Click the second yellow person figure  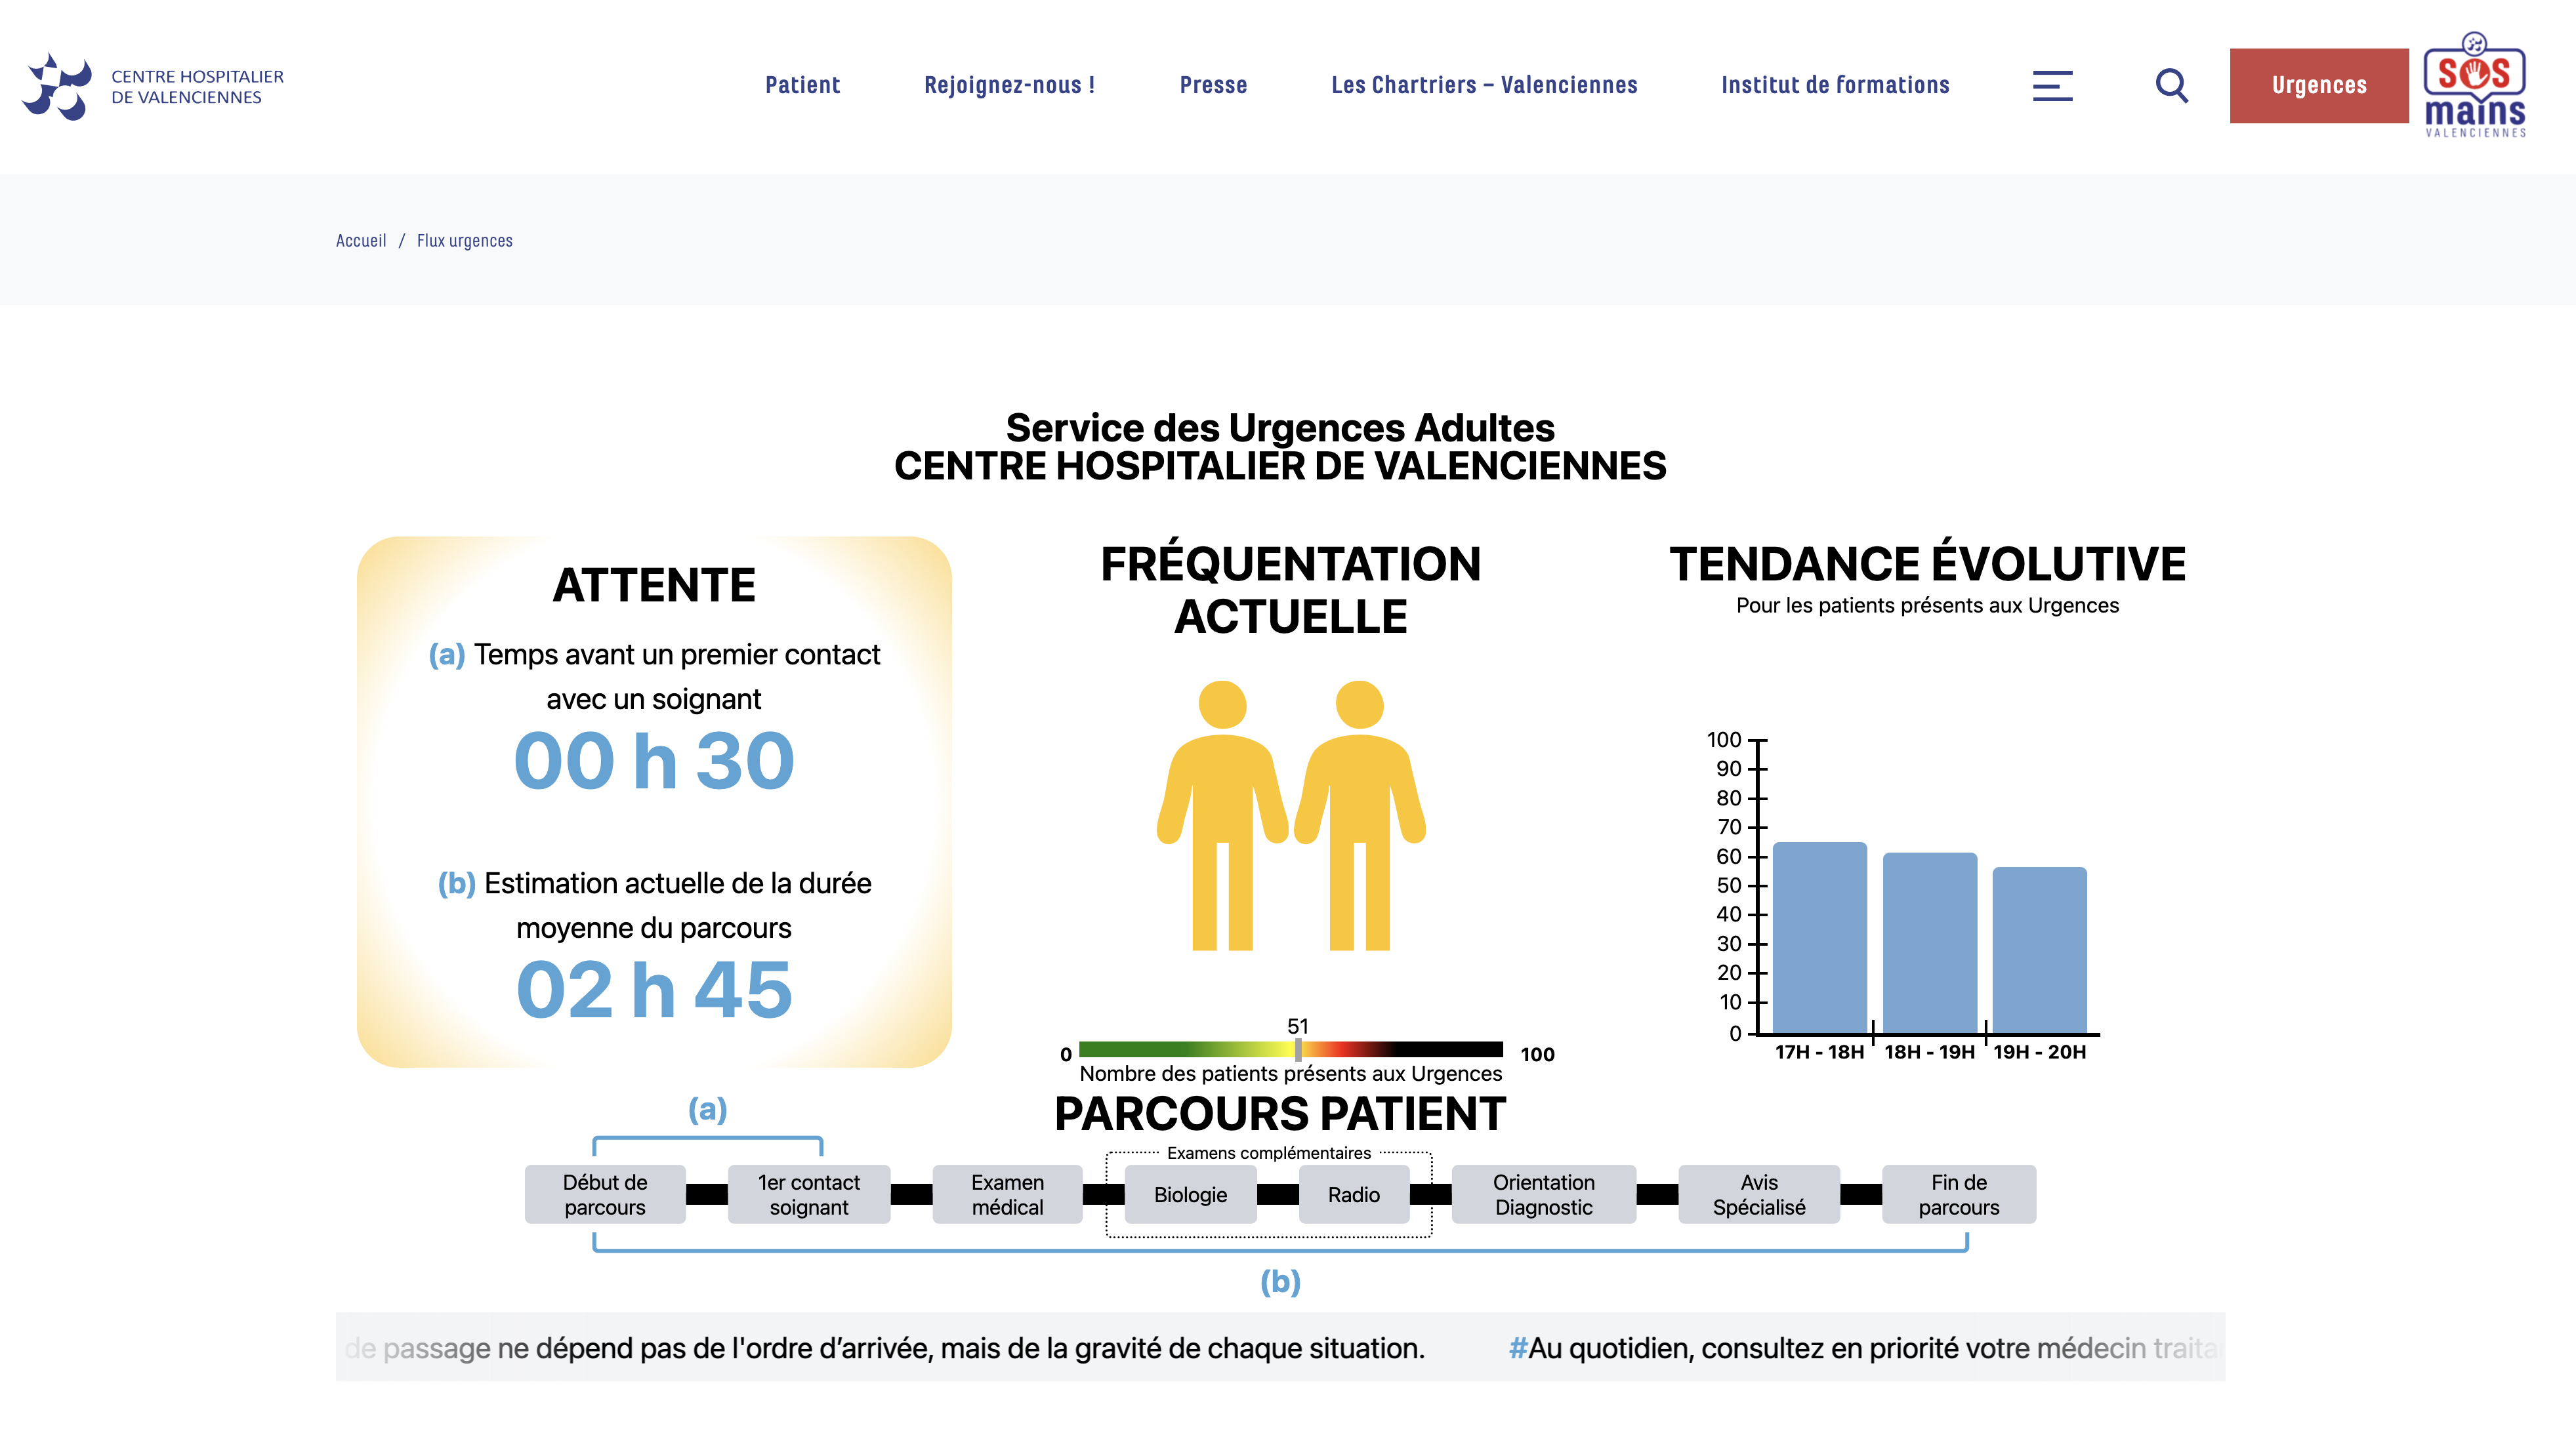click(1360, 815)
